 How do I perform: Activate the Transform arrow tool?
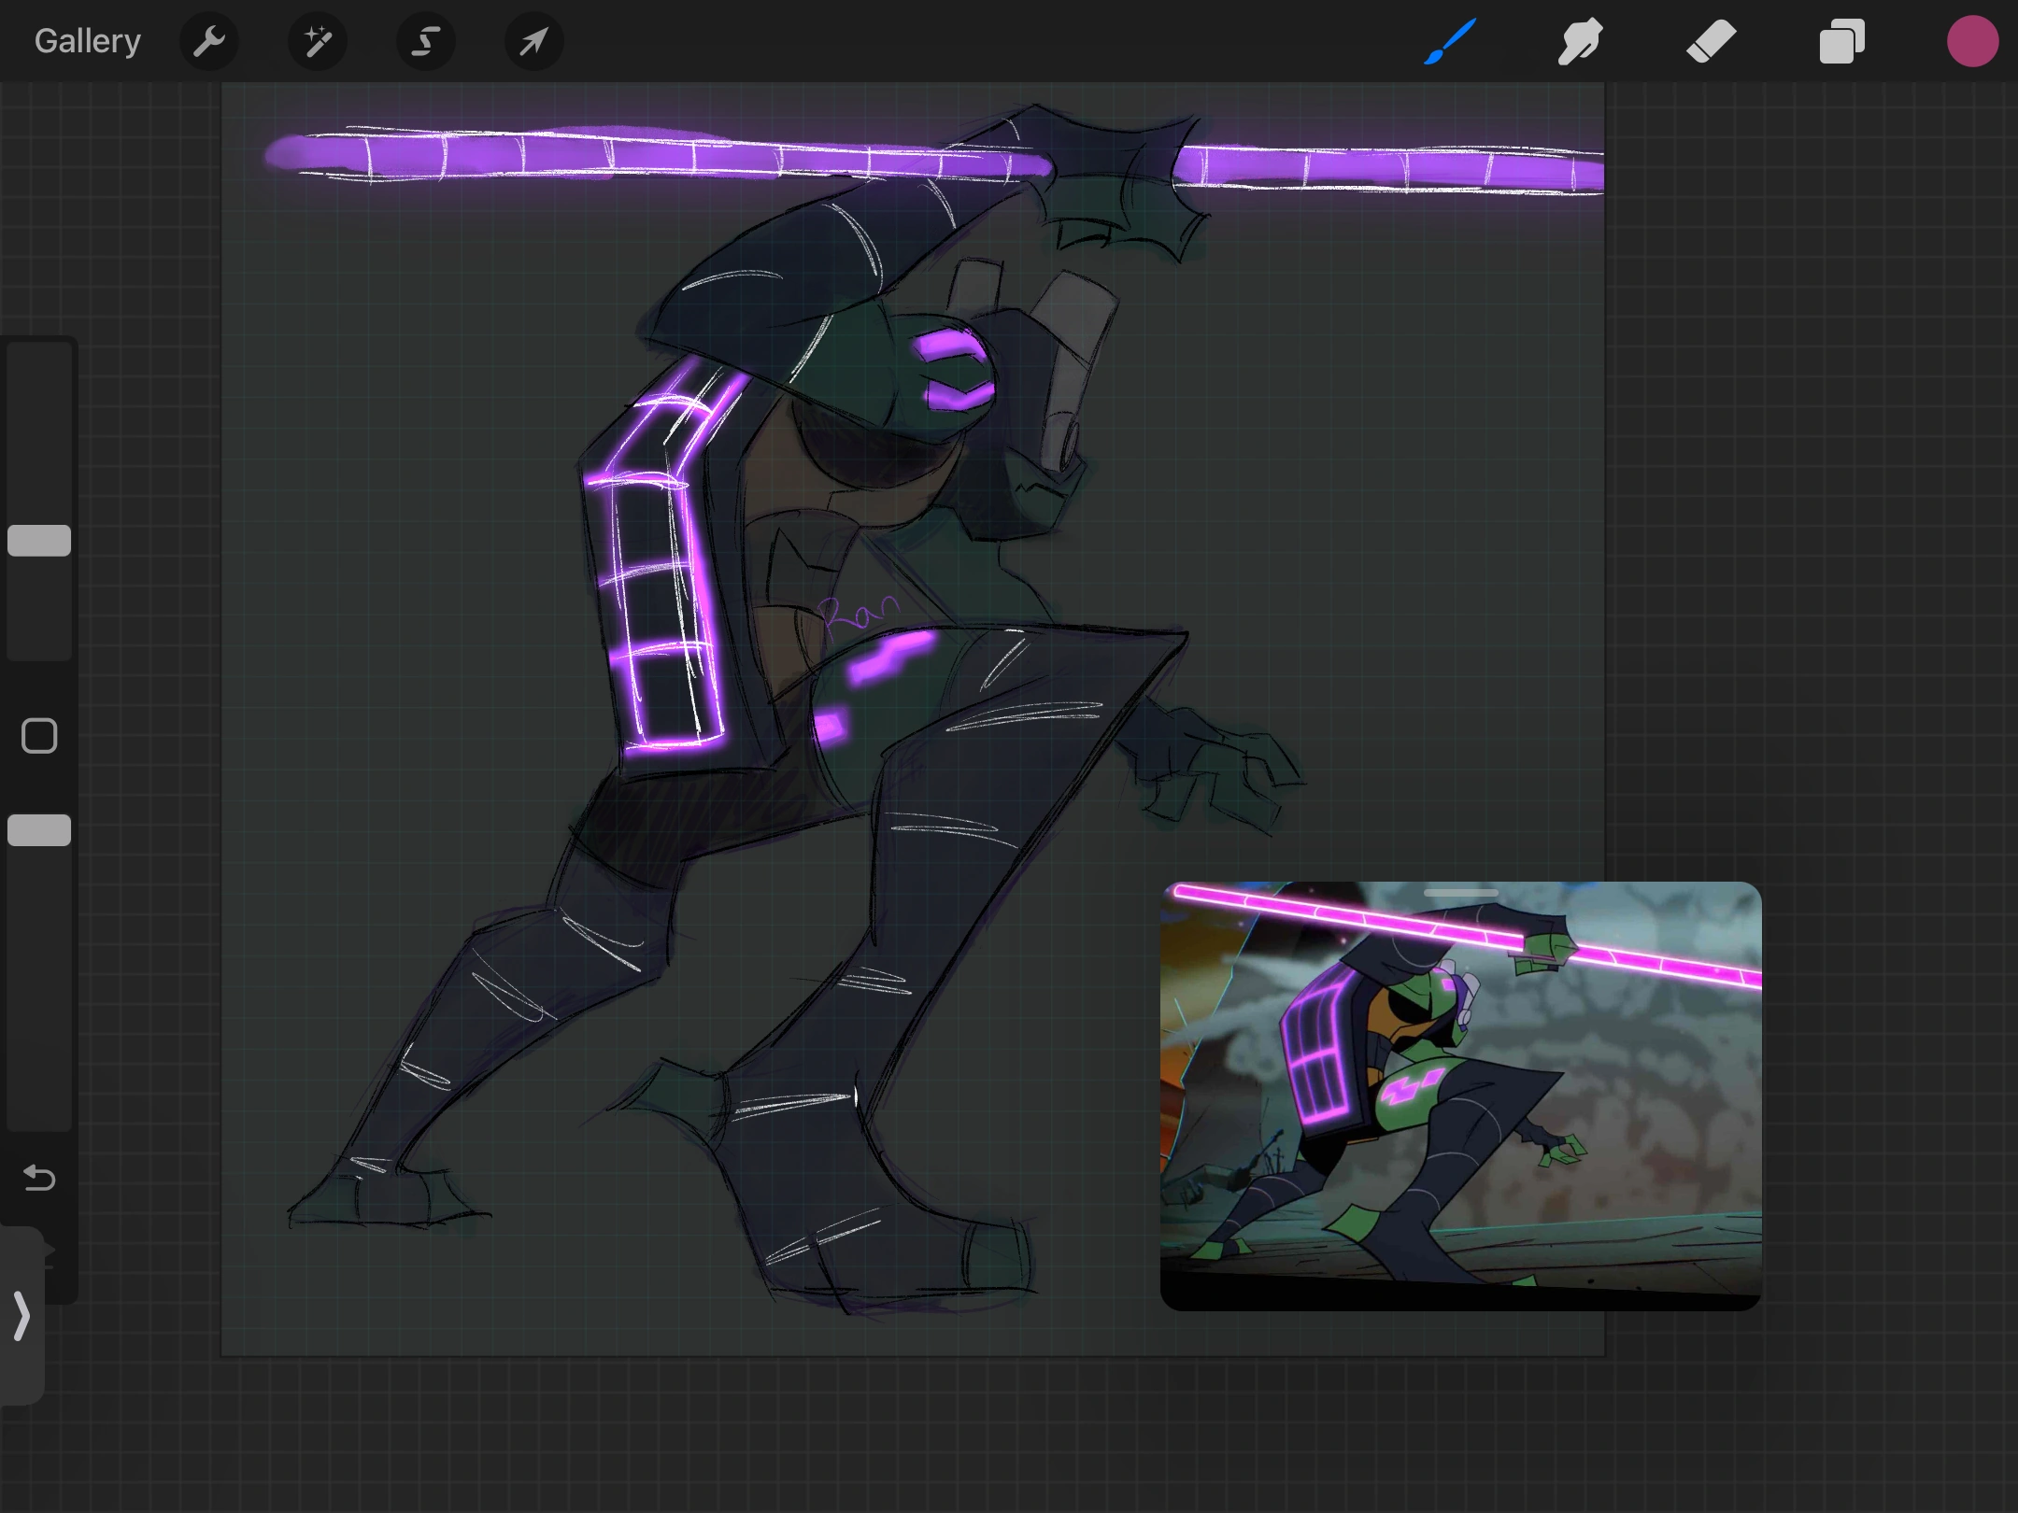[533, 41]
